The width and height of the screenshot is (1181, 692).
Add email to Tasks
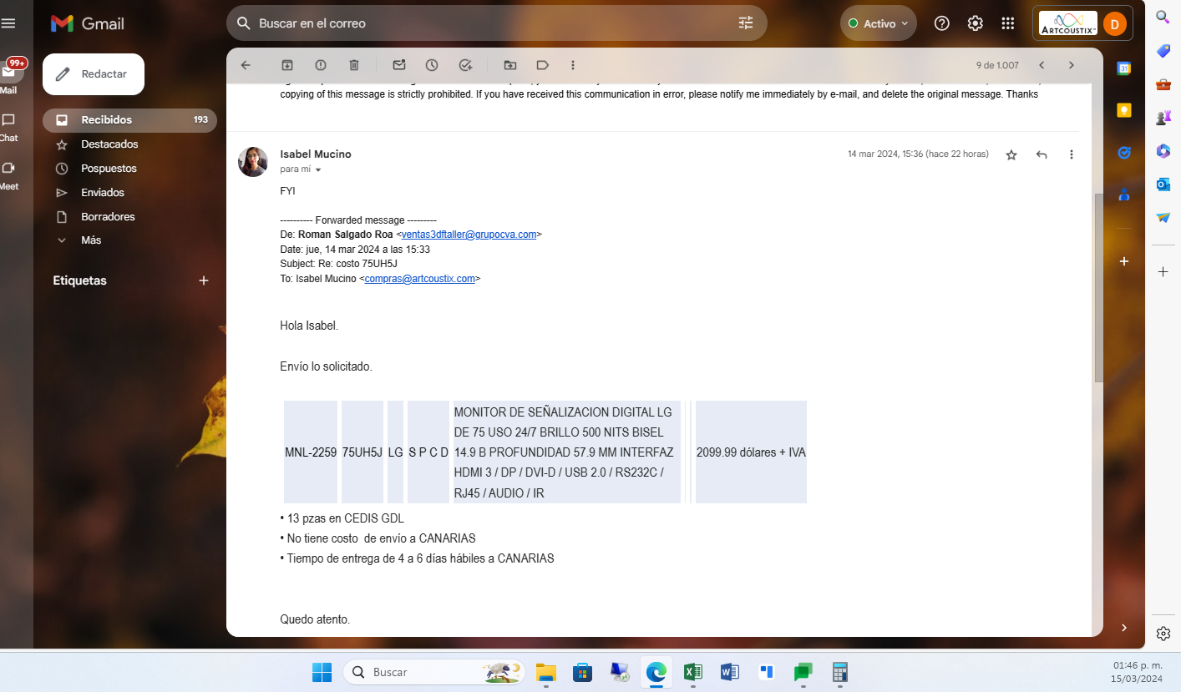point(466,65)
